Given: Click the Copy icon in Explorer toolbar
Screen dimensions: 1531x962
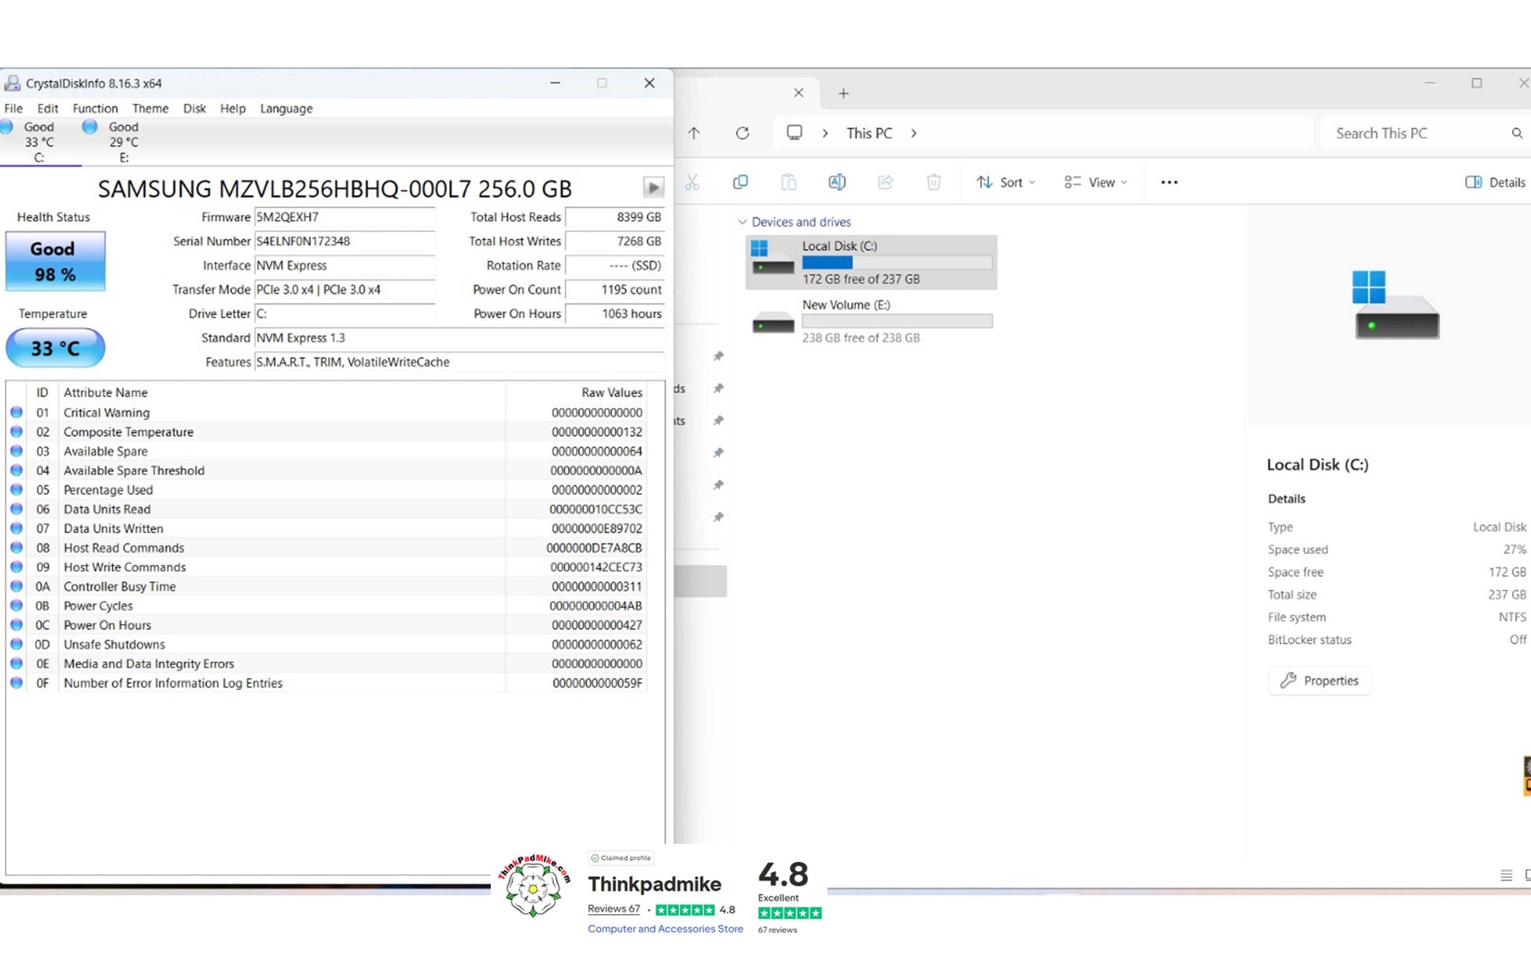Looking at the screenshot, I should [x=740, y=182].
